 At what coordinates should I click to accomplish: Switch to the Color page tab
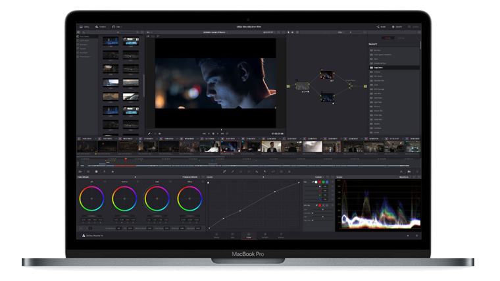click(x=248, y=235)
